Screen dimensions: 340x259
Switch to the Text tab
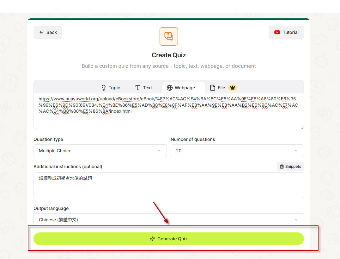click(x=143, y=88)
